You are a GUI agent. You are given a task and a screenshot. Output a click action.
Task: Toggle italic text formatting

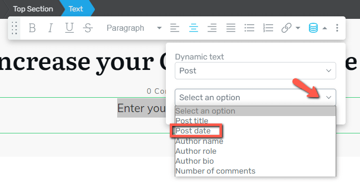[x=51, y=28]
